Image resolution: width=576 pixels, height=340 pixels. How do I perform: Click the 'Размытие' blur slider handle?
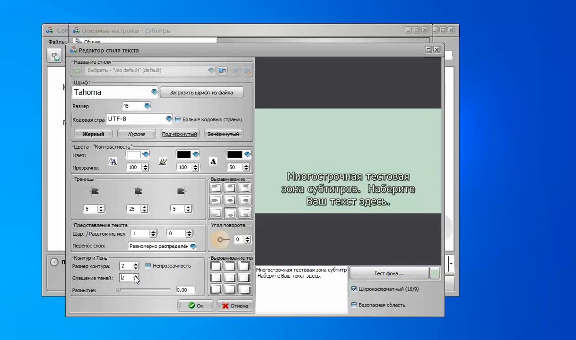pos(119,290)
